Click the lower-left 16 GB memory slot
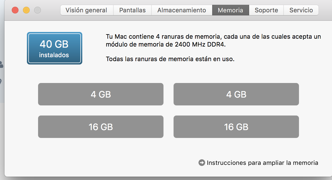 [101, 127]
